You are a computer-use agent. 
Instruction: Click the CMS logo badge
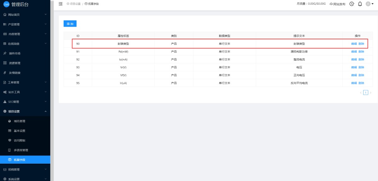coord(6,4)
